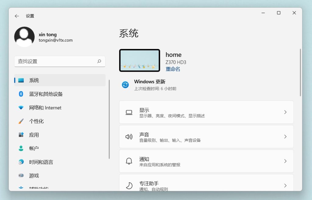312x200 pixels.
Task: Click the bell icon in 通知 card
Action: (129, 161)
